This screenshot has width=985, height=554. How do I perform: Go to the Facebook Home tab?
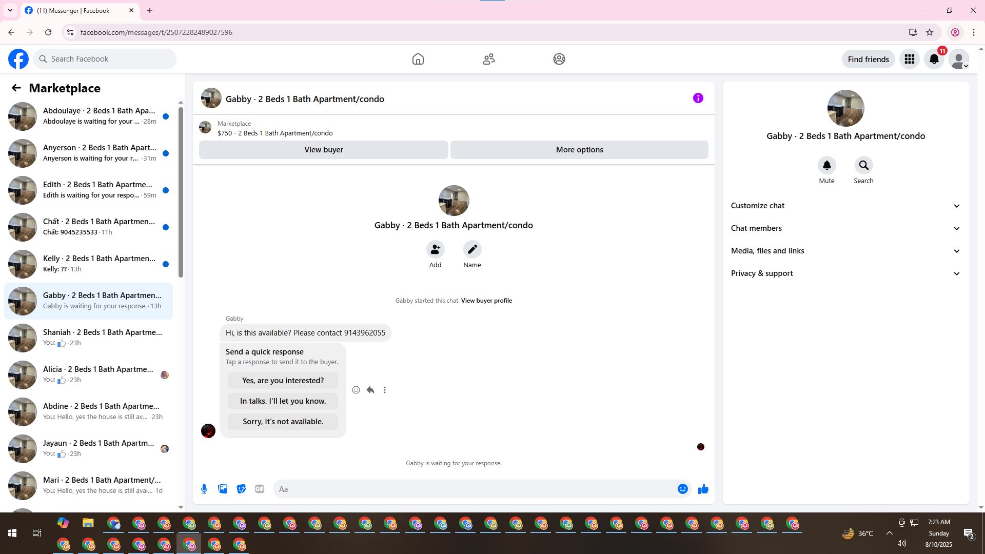point(418,59)
